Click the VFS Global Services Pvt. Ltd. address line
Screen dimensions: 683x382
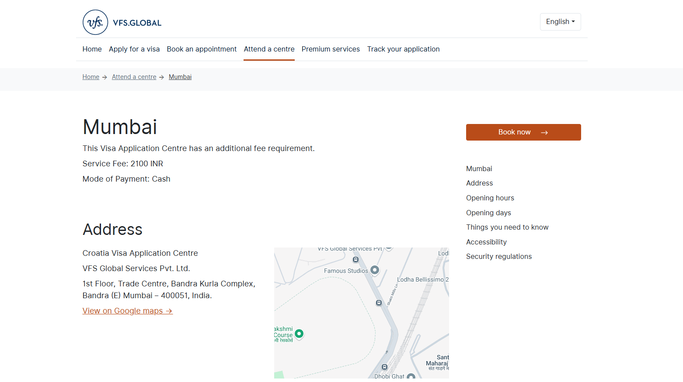tap(136, 268)
